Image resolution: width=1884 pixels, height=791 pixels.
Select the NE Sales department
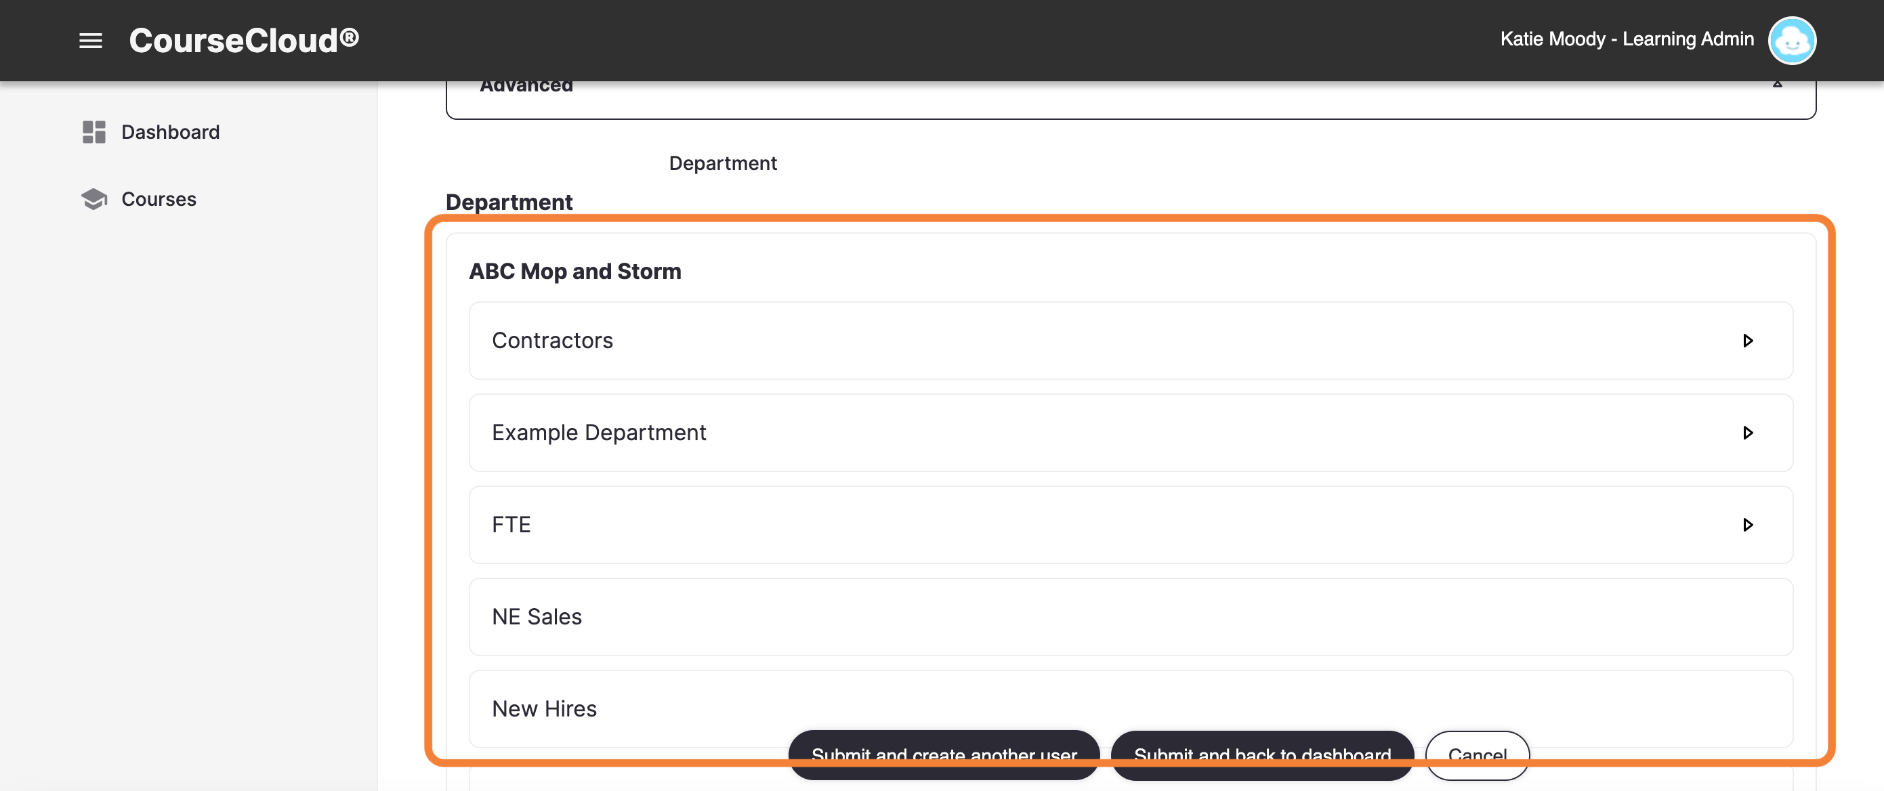[x=1131, y=617]
